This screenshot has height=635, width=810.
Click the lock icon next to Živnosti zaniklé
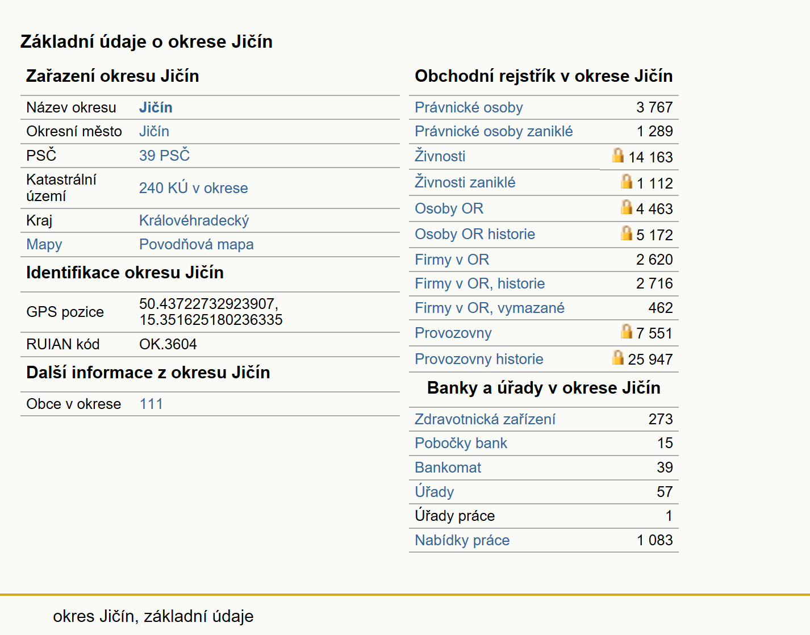(627, 181)
